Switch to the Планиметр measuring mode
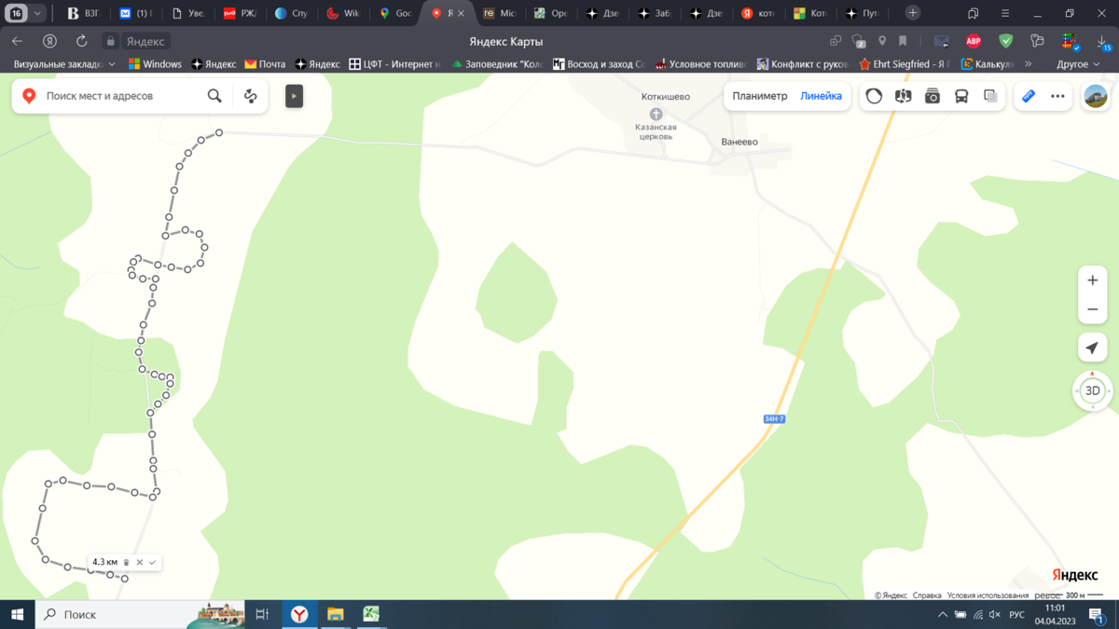This screenshot has height=629, width=1119. 759,96
